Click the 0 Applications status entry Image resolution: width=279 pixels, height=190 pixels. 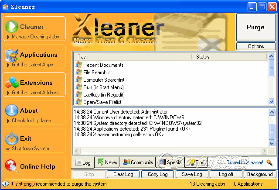(x=248, y=184)
